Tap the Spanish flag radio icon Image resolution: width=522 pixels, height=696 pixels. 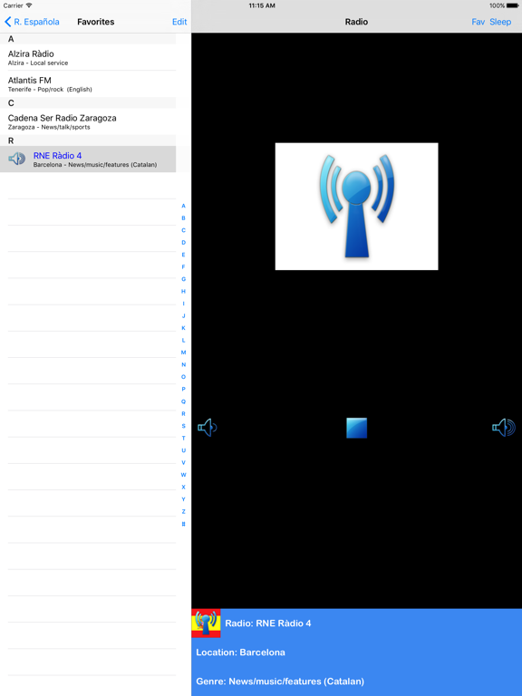coord(206,623)
